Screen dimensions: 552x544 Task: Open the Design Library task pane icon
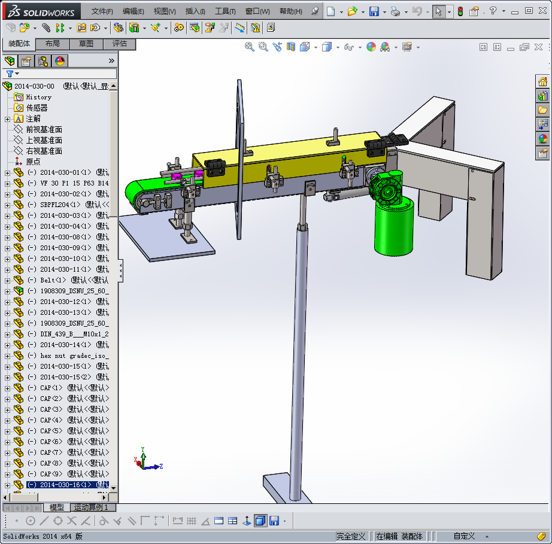tap(542, 96)
